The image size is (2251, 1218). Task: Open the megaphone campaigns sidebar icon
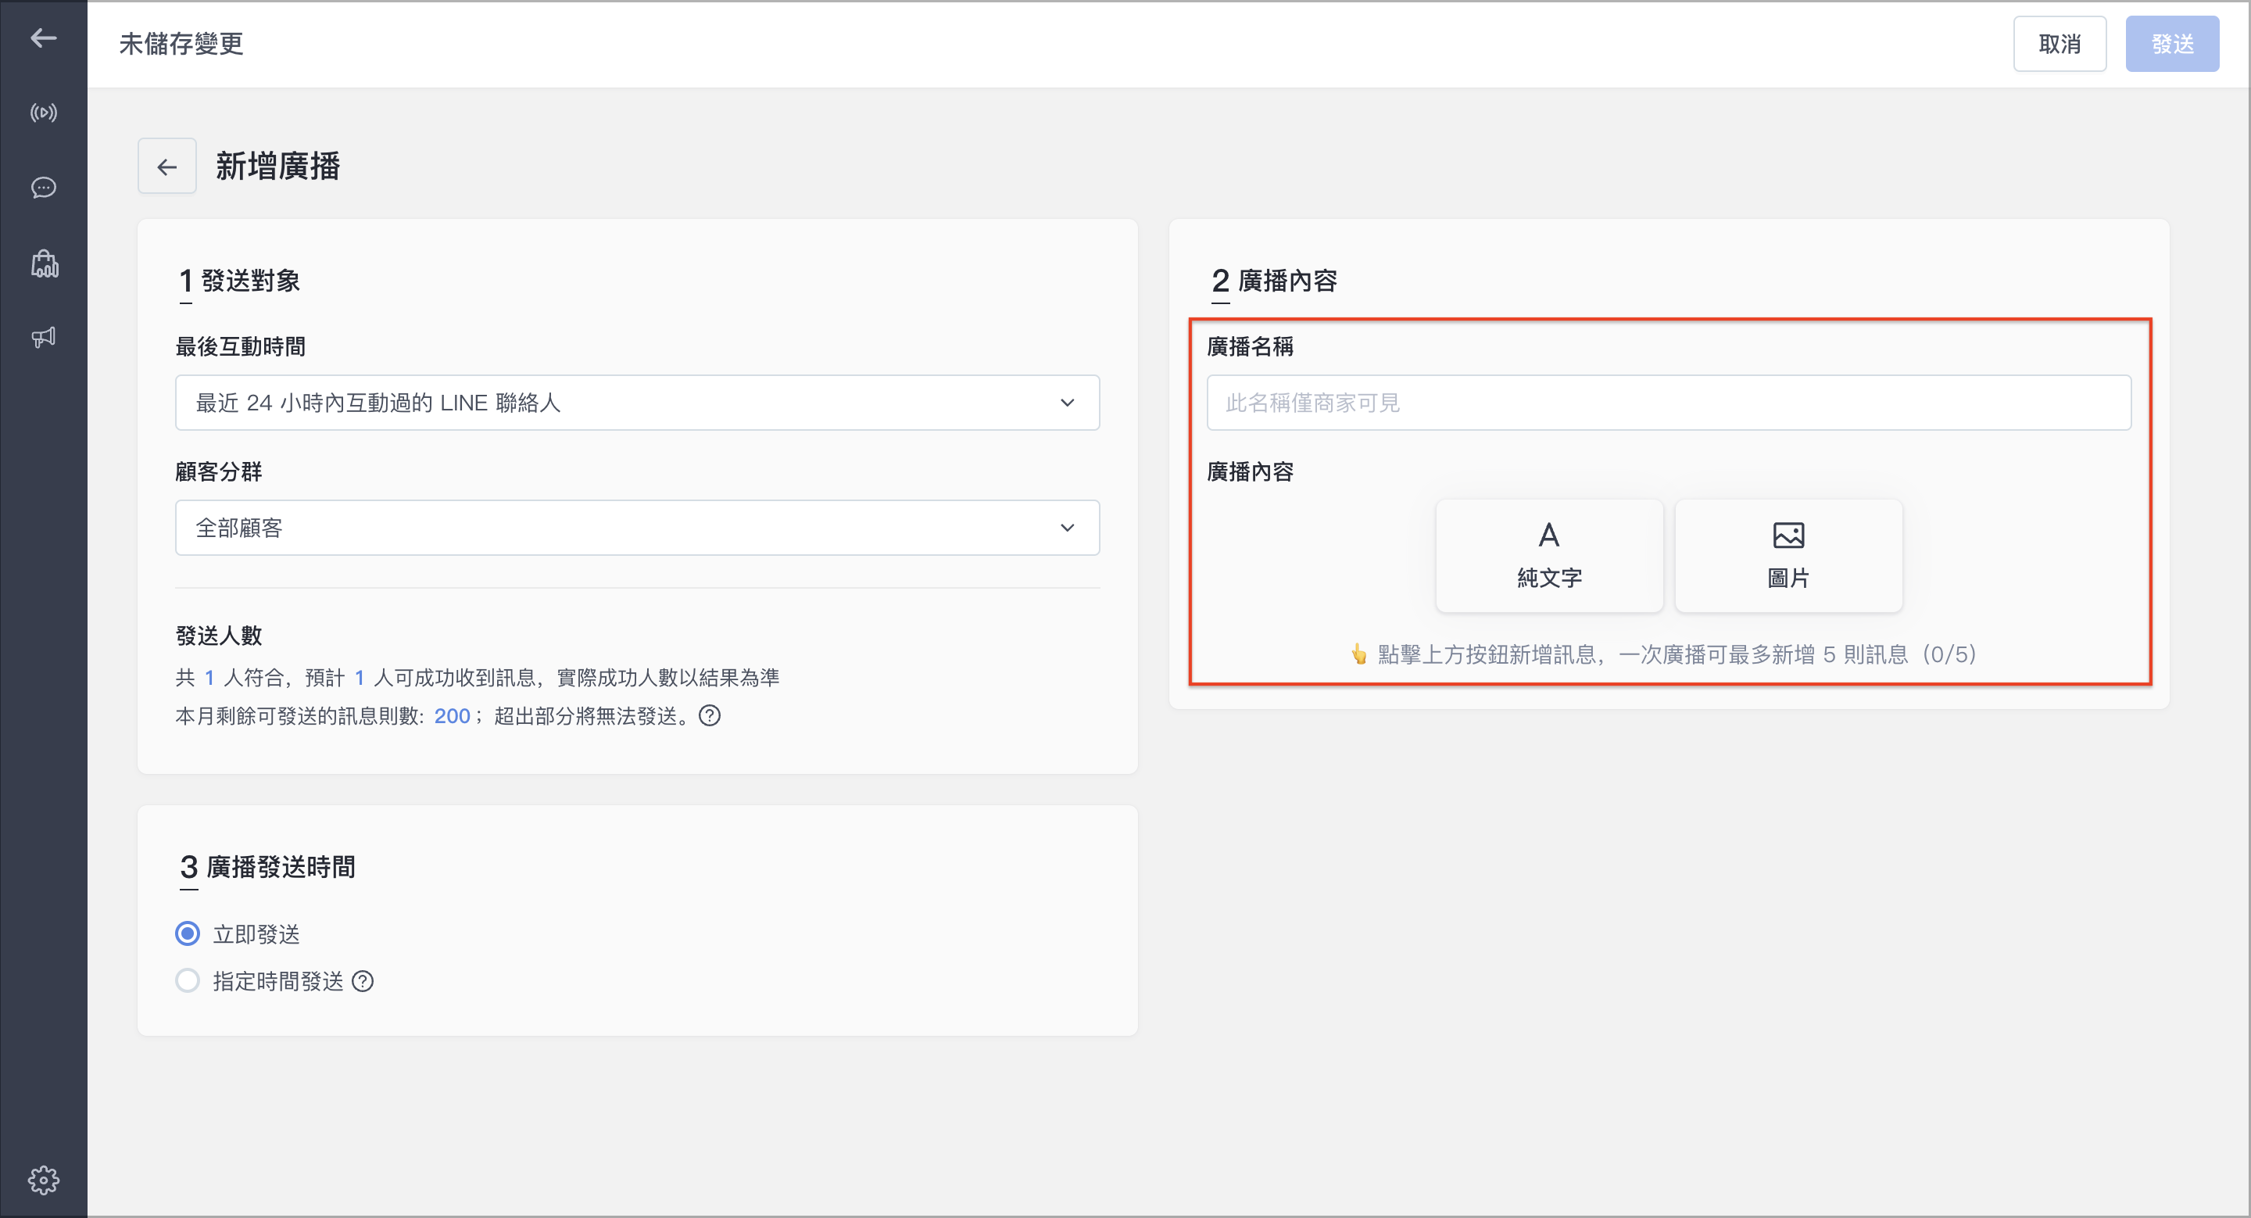(x=44, y=337)
